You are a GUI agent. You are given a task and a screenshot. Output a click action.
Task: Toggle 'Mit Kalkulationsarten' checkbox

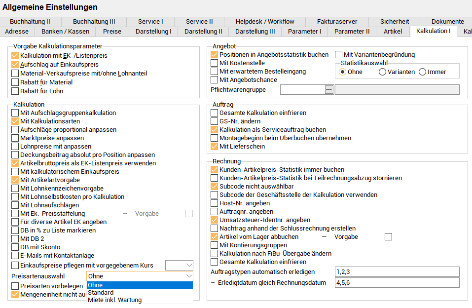[15, 121]
